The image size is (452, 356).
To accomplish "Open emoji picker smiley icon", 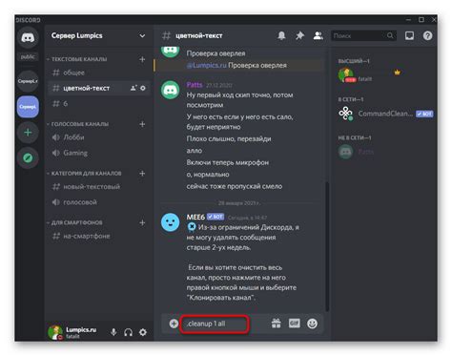I will 312,324.
